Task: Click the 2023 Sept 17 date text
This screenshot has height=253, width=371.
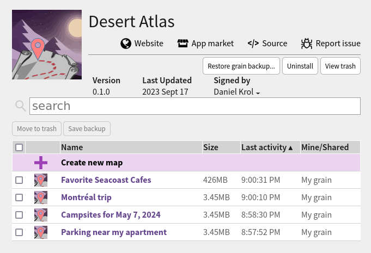Action: click(165, 92)
